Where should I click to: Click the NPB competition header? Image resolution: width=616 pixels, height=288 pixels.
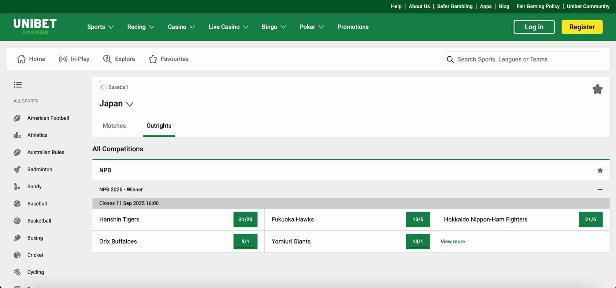pyautogui.click(x=351, y=170)
